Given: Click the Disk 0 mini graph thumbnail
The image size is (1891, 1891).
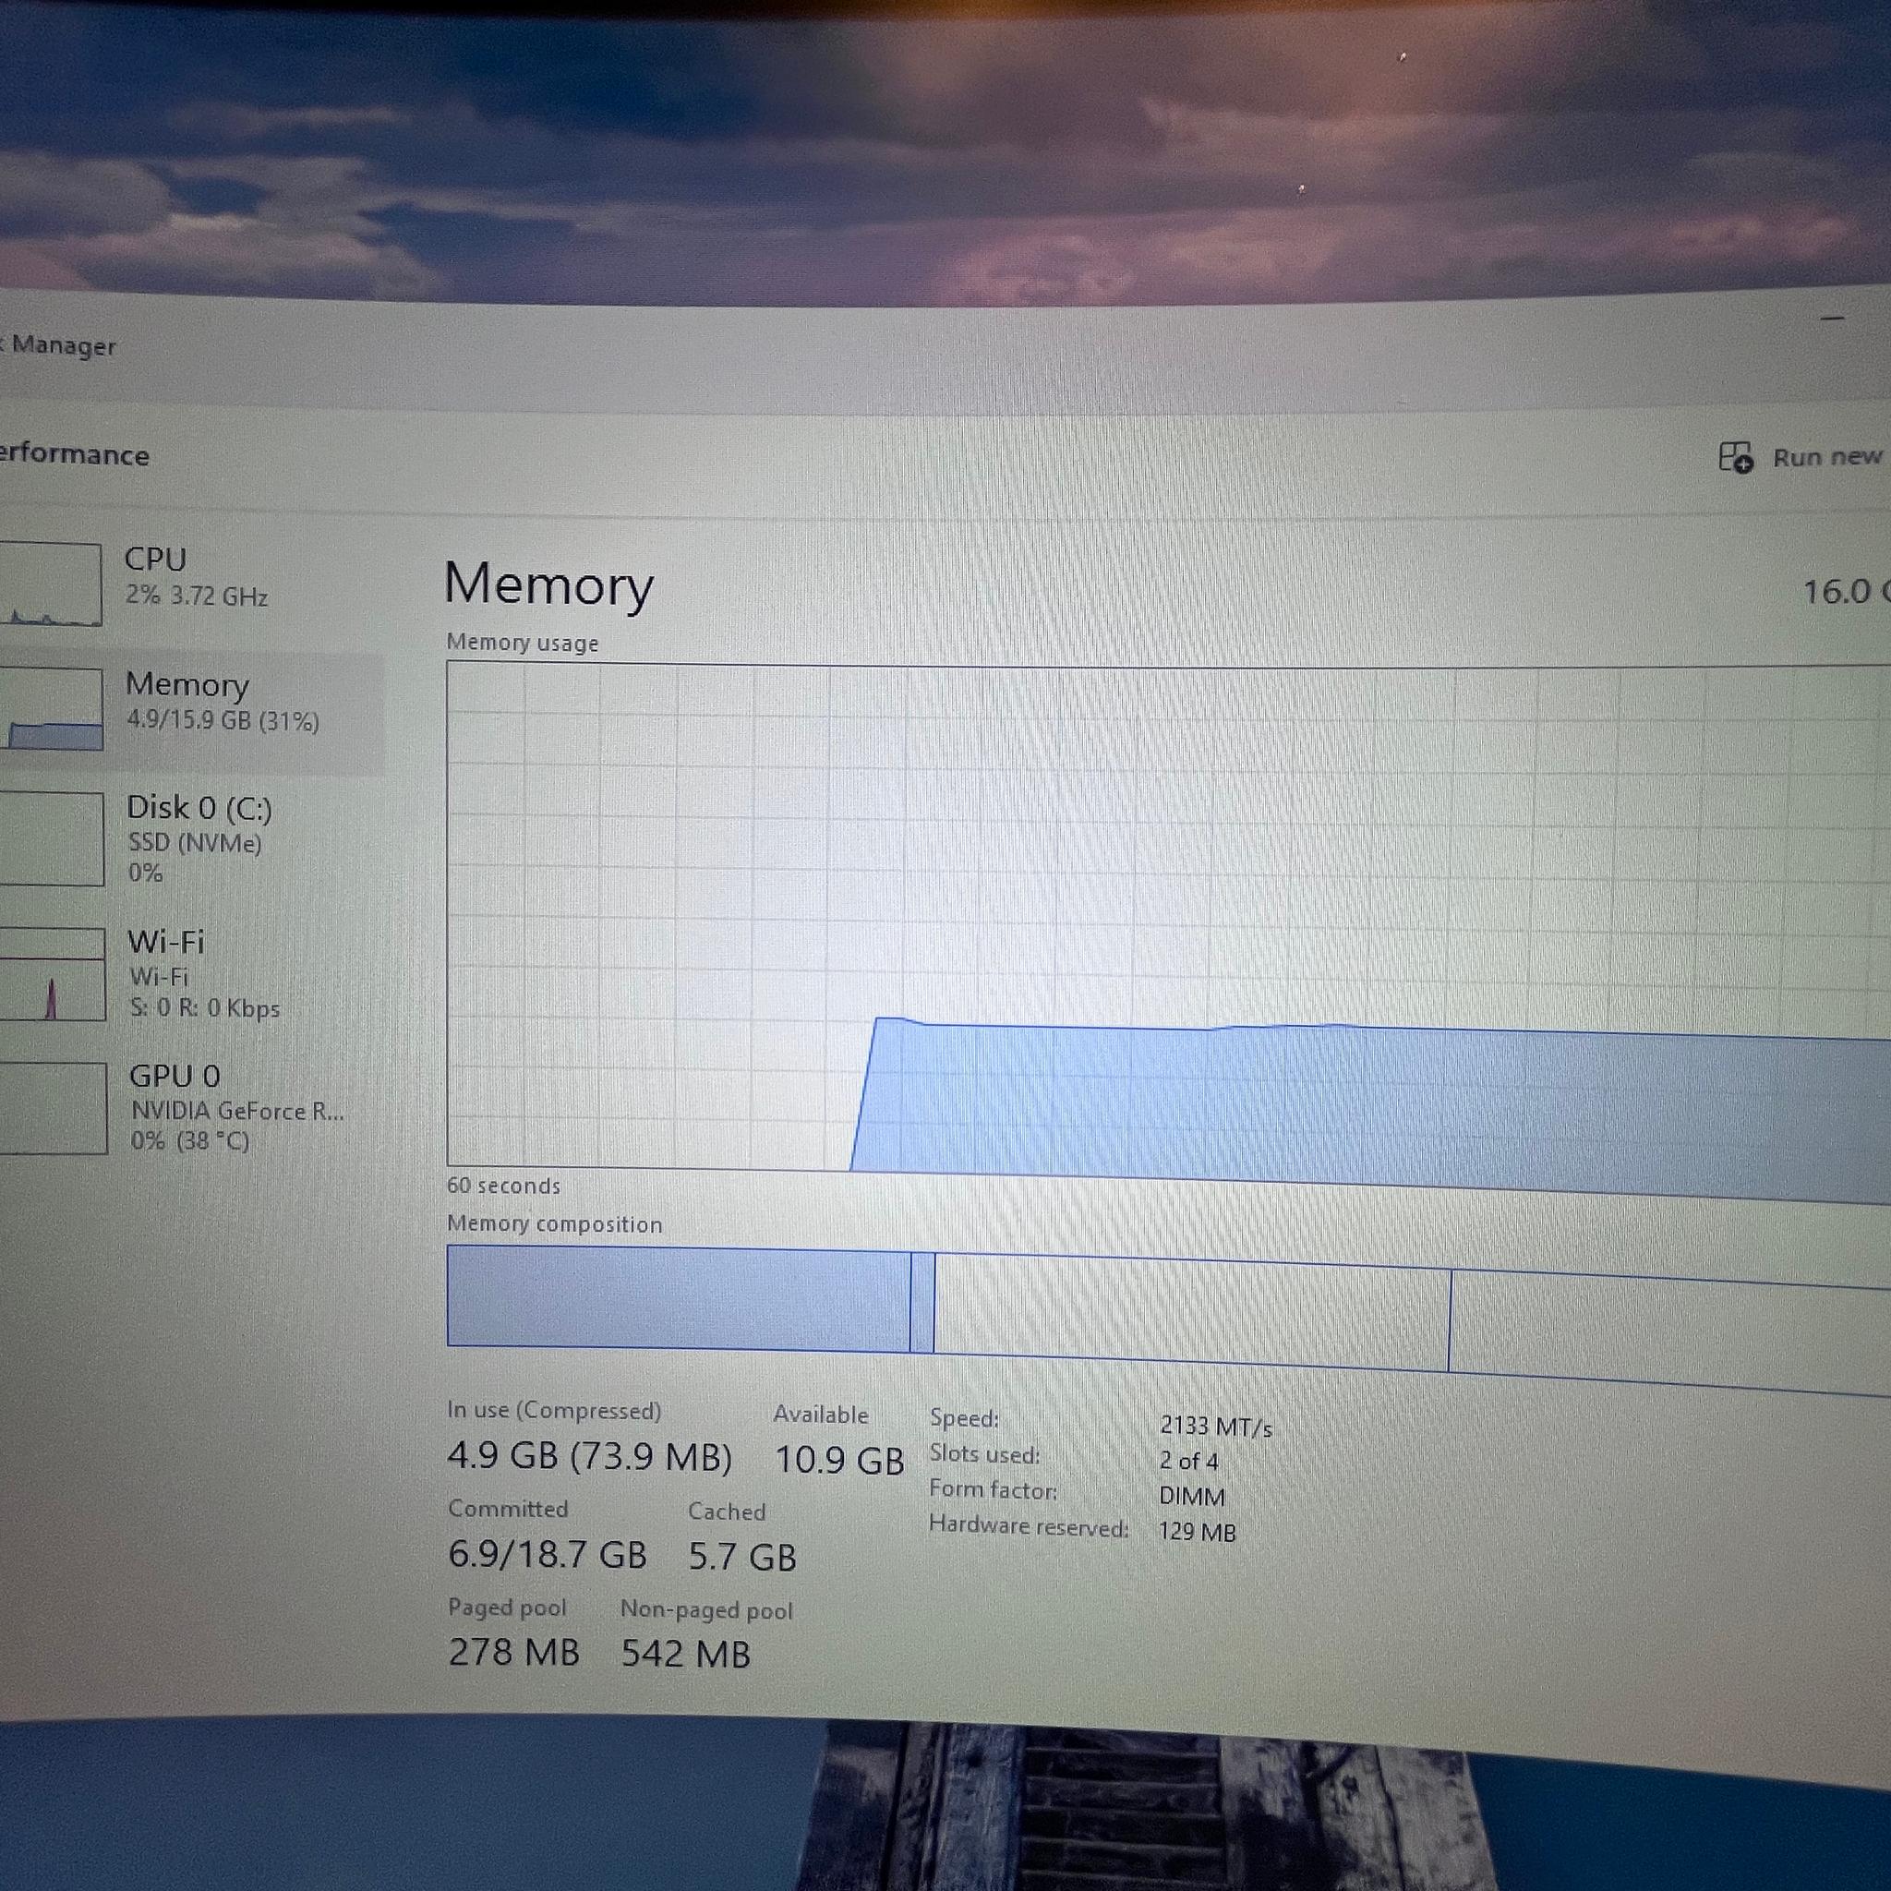Looking at the screenshot, I should (51, 840).
